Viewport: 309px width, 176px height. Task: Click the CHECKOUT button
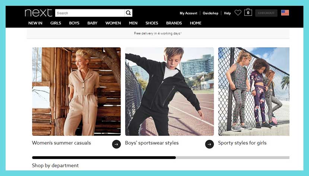[266, 13]
